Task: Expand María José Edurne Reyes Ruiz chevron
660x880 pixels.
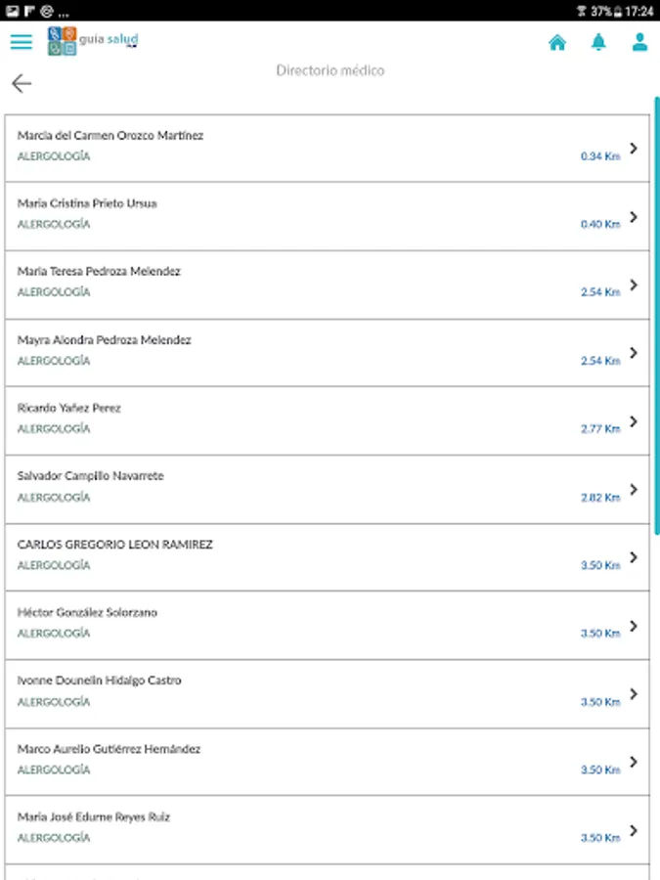Action: coord(635,830)
